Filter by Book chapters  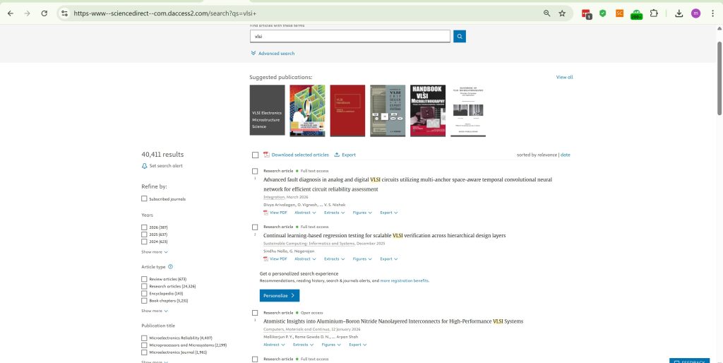click(144, 300)
